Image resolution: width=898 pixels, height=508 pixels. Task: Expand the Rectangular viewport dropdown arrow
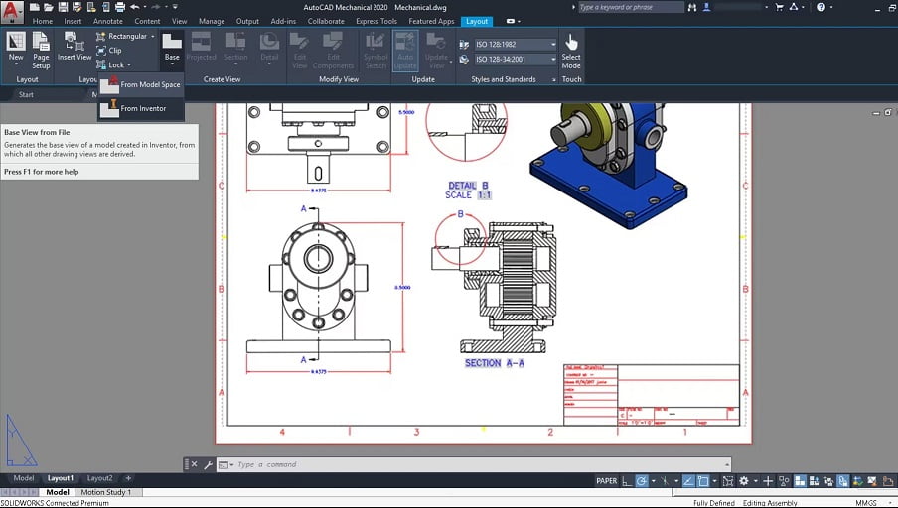(153, 36)
